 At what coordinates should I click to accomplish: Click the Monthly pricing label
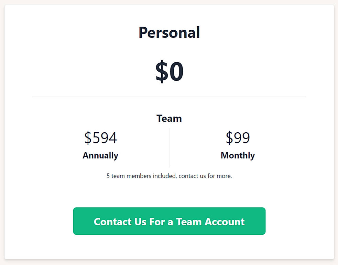point(238,155)
